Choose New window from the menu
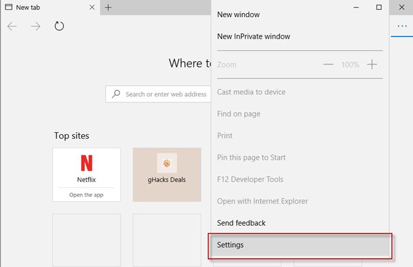Screen dimensions: 413x267 pyautogui.click(x=300, y=14)
